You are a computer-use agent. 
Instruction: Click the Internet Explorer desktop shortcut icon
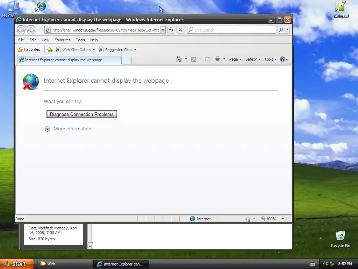tap(41, 7)
